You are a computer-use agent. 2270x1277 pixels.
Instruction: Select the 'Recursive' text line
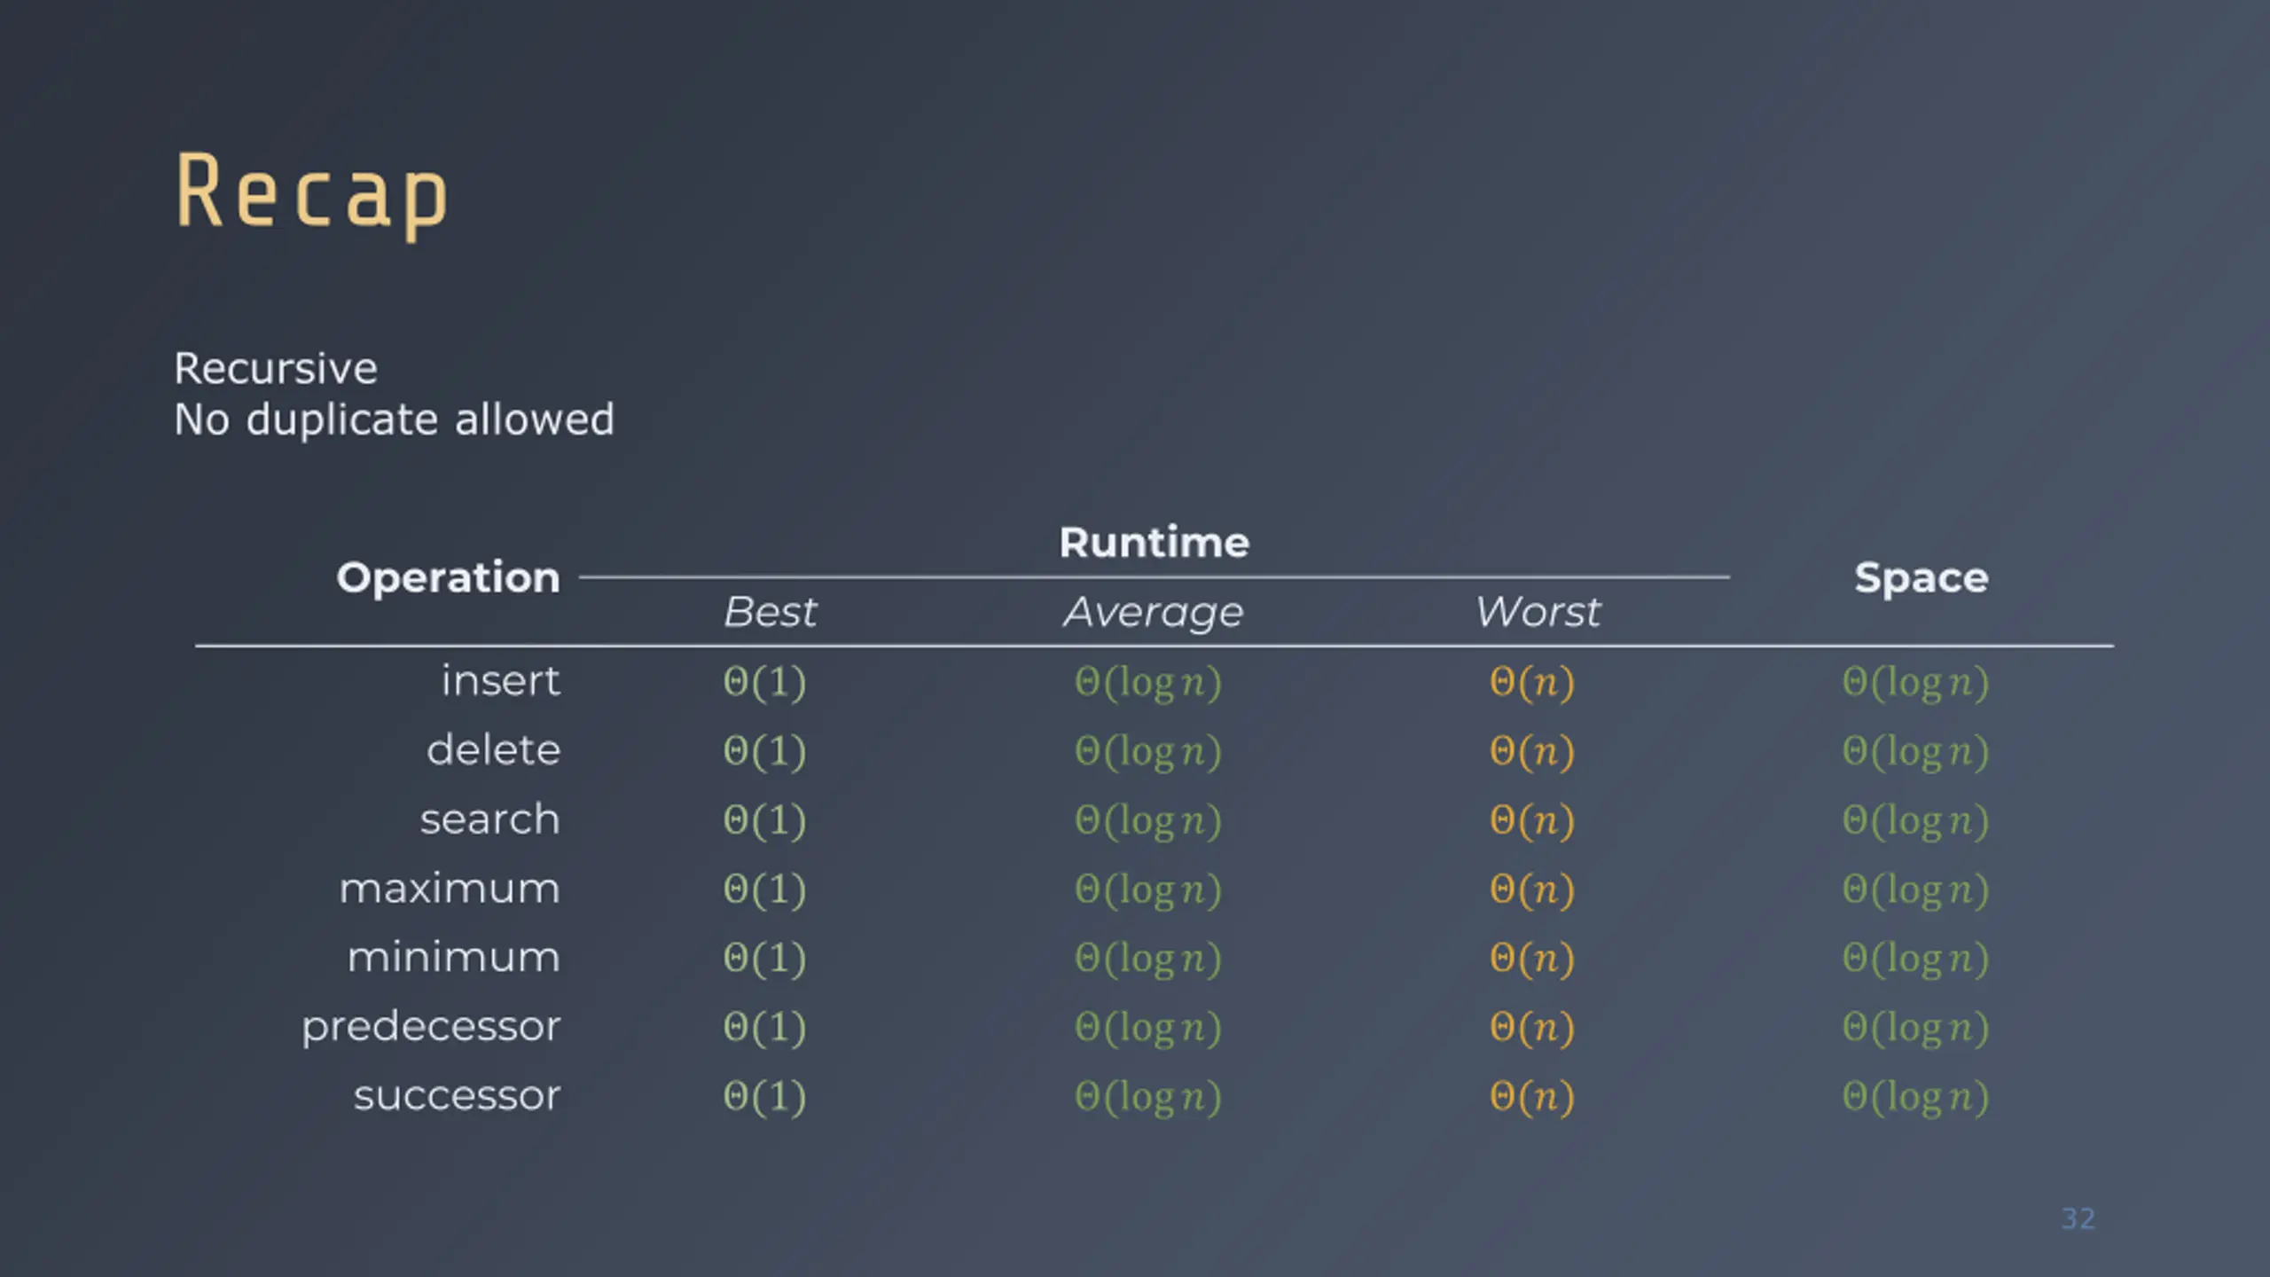point(276,368)
